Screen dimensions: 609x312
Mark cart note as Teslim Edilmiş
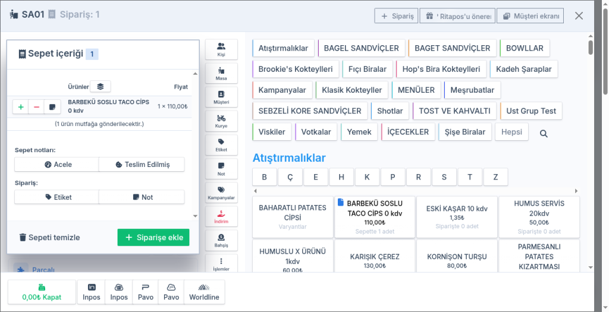[x=142, y=165]
